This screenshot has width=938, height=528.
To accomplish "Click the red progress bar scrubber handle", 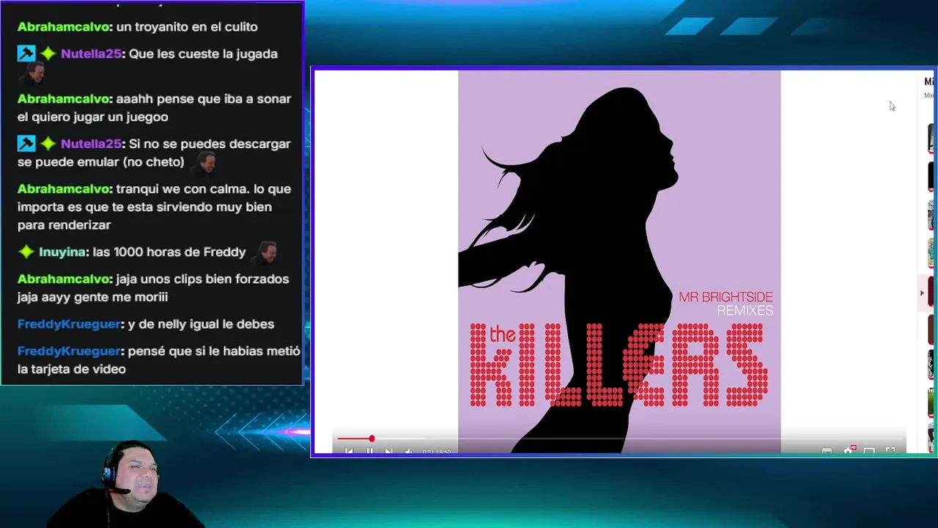I will click(x=372, y=439).
